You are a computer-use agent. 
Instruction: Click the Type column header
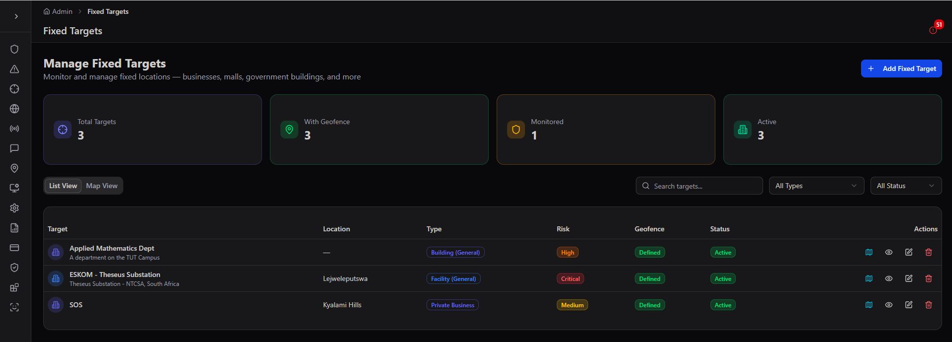point(434,229)
